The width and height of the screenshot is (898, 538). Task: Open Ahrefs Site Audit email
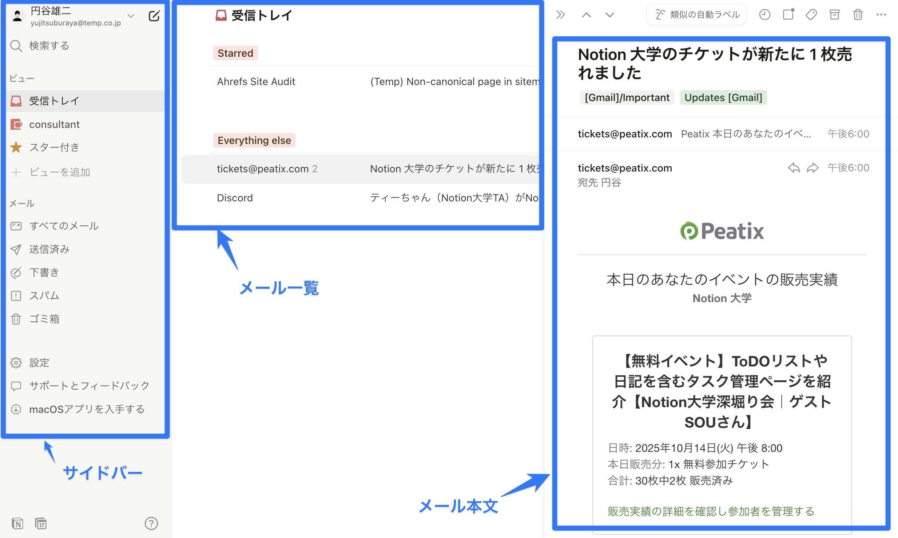pyautogui.click(x=360, y=82)
